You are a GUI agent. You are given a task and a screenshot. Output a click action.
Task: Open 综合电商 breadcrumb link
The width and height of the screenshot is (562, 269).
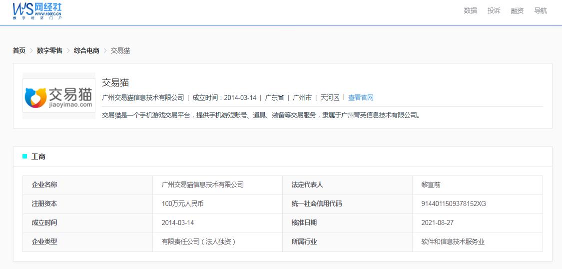tap(86, 50)
